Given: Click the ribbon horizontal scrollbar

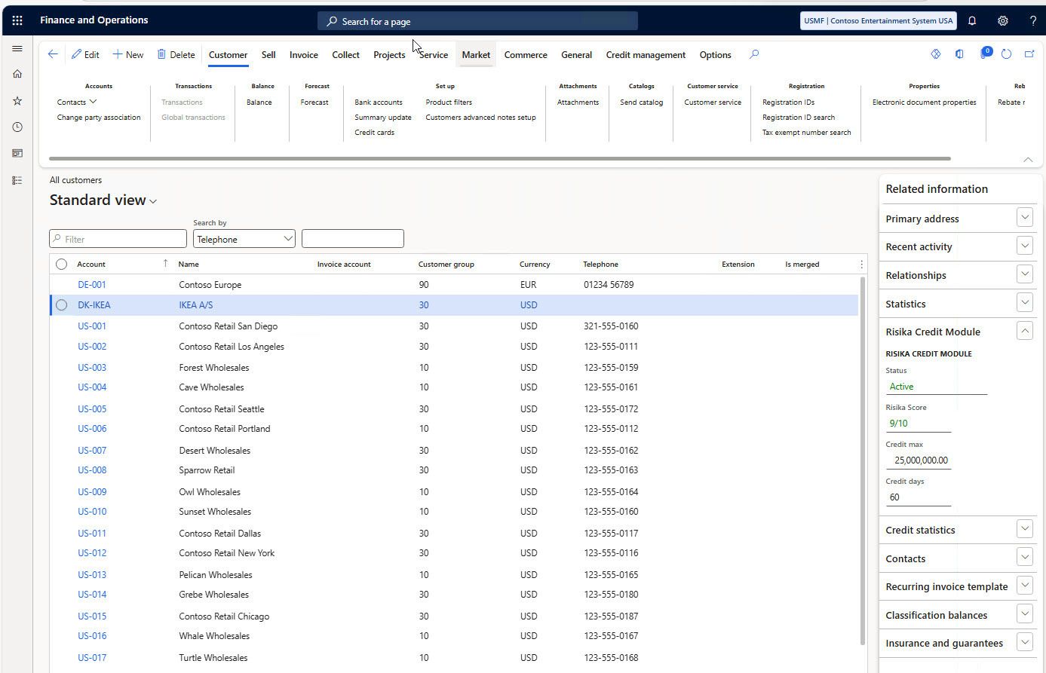Looking at the screenshot, I should pos(499,158).
